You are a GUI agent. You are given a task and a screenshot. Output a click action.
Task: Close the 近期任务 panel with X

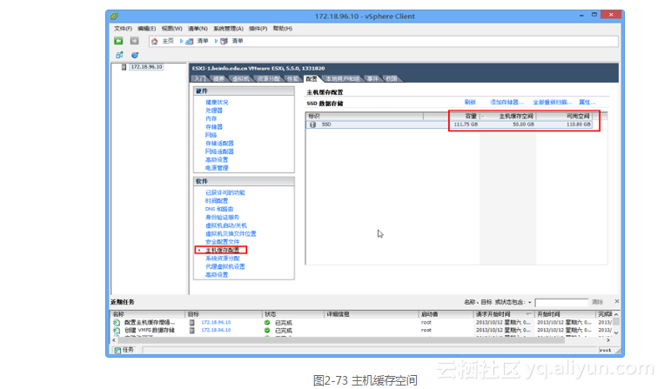(x=616, y=301)
